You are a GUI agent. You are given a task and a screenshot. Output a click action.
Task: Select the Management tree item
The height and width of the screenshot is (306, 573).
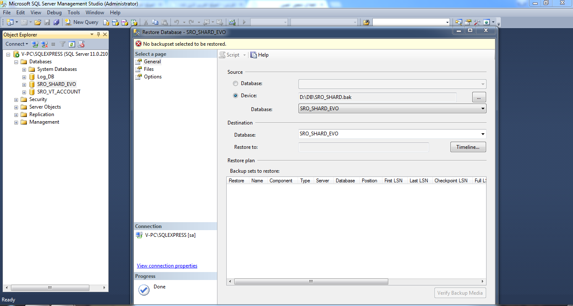coord(44,122)
